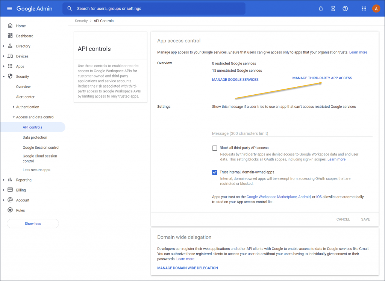Screen dimensions: 385x281
Task: Click the CANCEL button
Action: click(343, 219)
